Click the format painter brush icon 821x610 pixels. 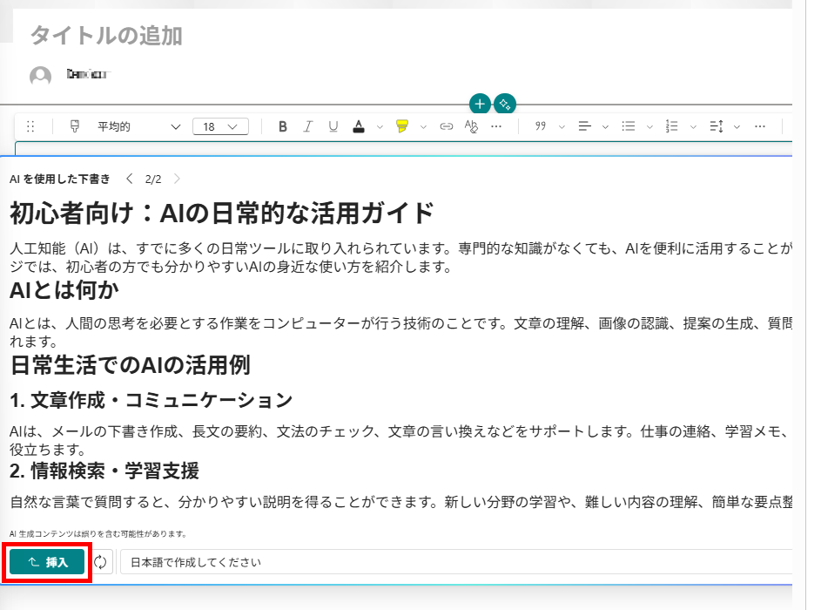74,127
